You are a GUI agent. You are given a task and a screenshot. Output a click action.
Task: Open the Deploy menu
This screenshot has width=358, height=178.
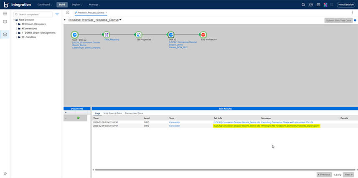coord(78,5)
